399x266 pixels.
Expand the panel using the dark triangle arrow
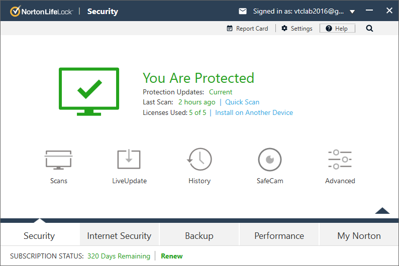382,211
